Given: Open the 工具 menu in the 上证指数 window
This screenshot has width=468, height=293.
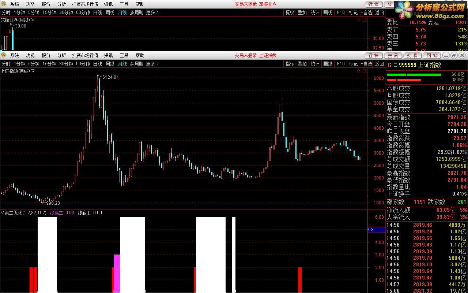Looking at the screenshot, I should pos(124,55).
